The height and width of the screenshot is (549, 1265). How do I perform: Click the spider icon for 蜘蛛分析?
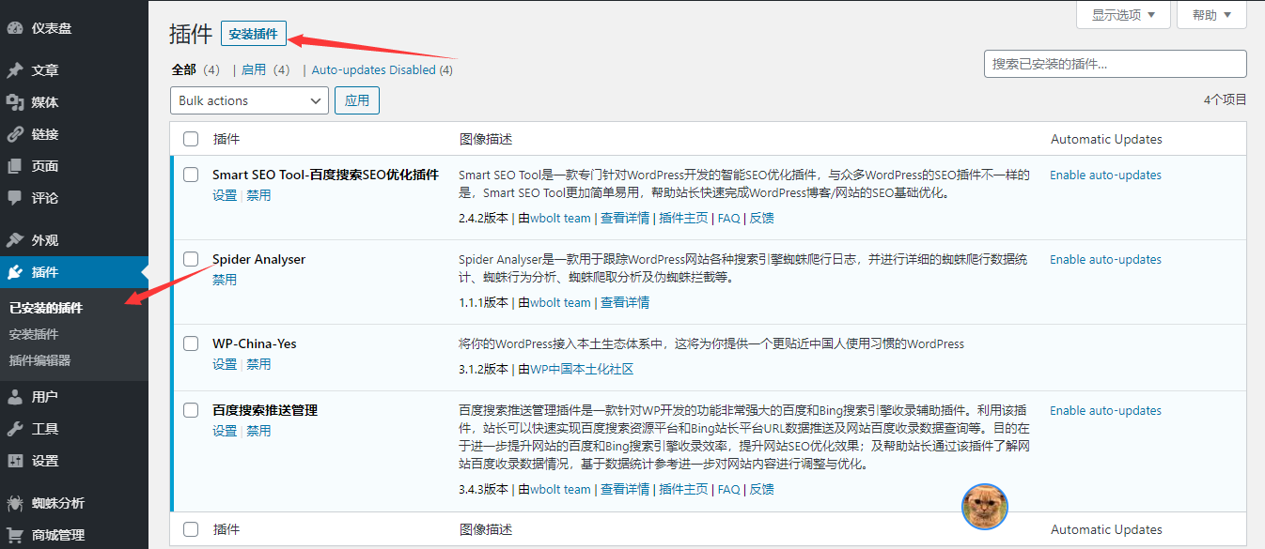(x=15, y=503)
